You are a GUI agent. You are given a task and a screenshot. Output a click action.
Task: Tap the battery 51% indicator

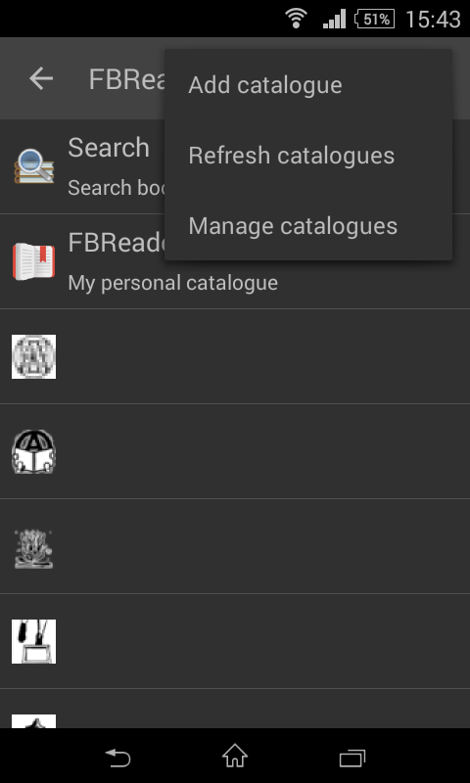coord(375,19)
